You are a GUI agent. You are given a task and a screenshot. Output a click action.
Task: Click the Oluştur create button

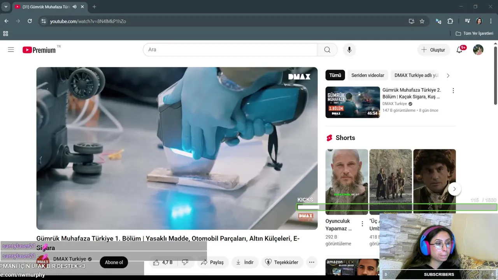tap(433, 50)
